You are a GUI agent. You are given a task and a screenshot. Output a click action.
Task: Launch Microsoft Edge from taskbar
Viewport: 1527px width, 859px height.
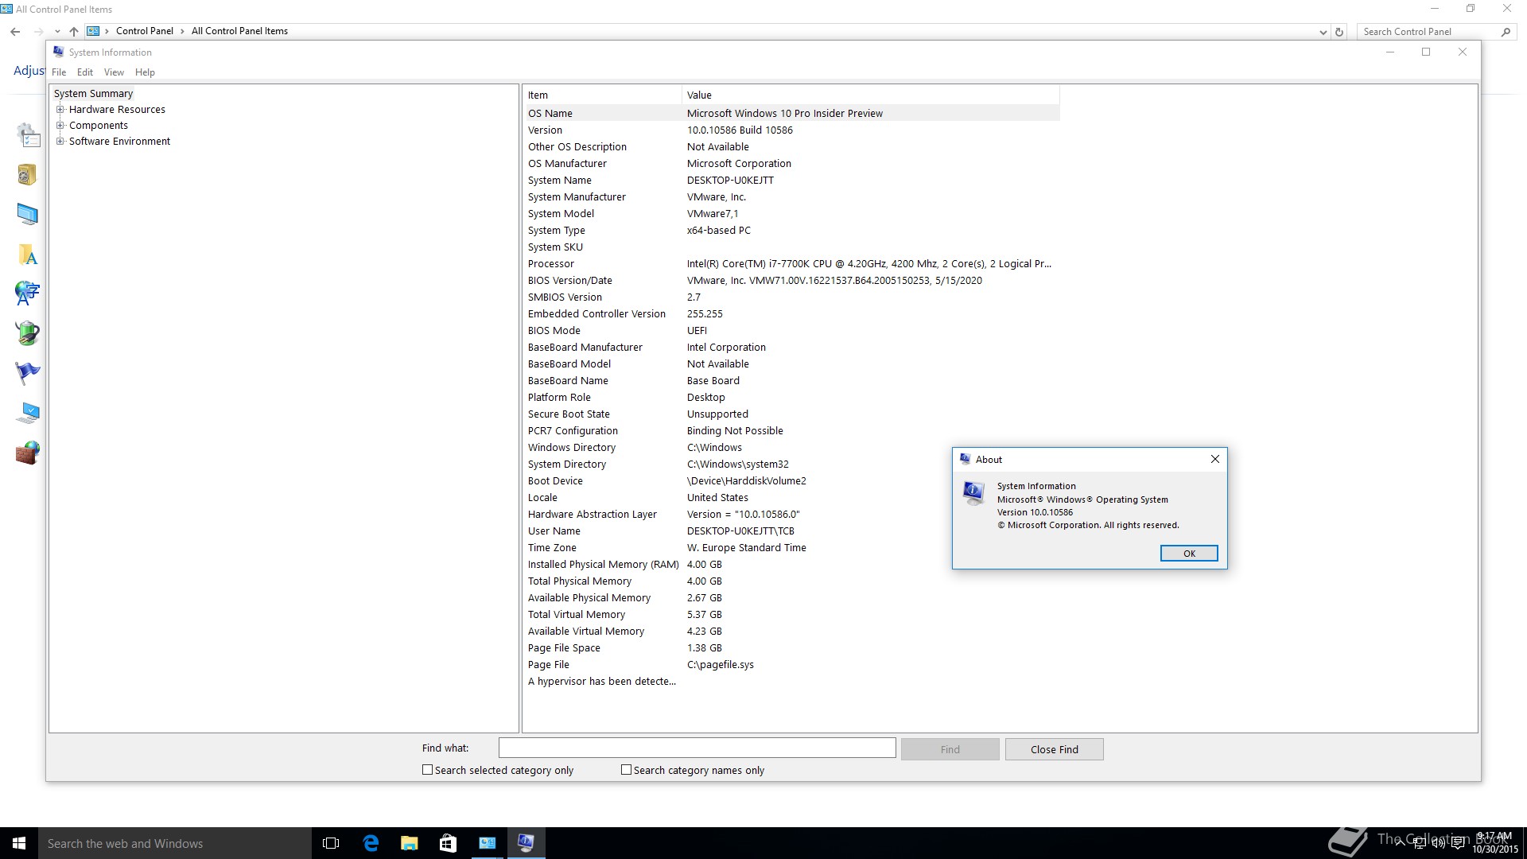371,843
